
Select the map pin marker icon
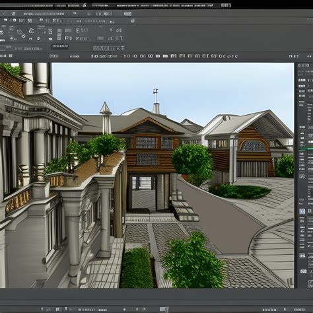pos(38,39)
